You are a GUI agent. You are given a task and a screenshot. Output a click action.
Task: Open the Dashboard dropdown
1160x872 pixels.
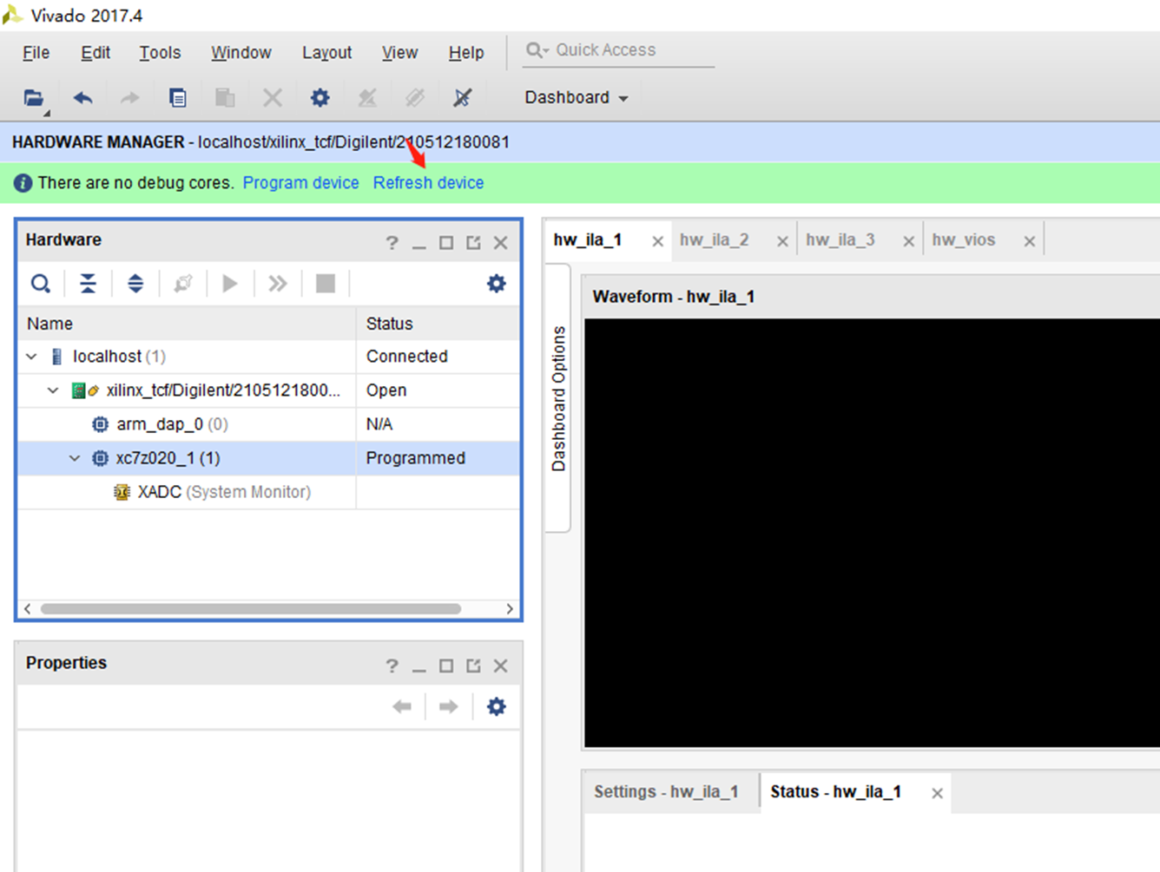pyautogui.click(x=576, y=97)
